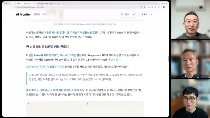The width and height of the screenshot is (210, 118).
Task: Open the extensions puzzle icon
Action: click(159, 7)
